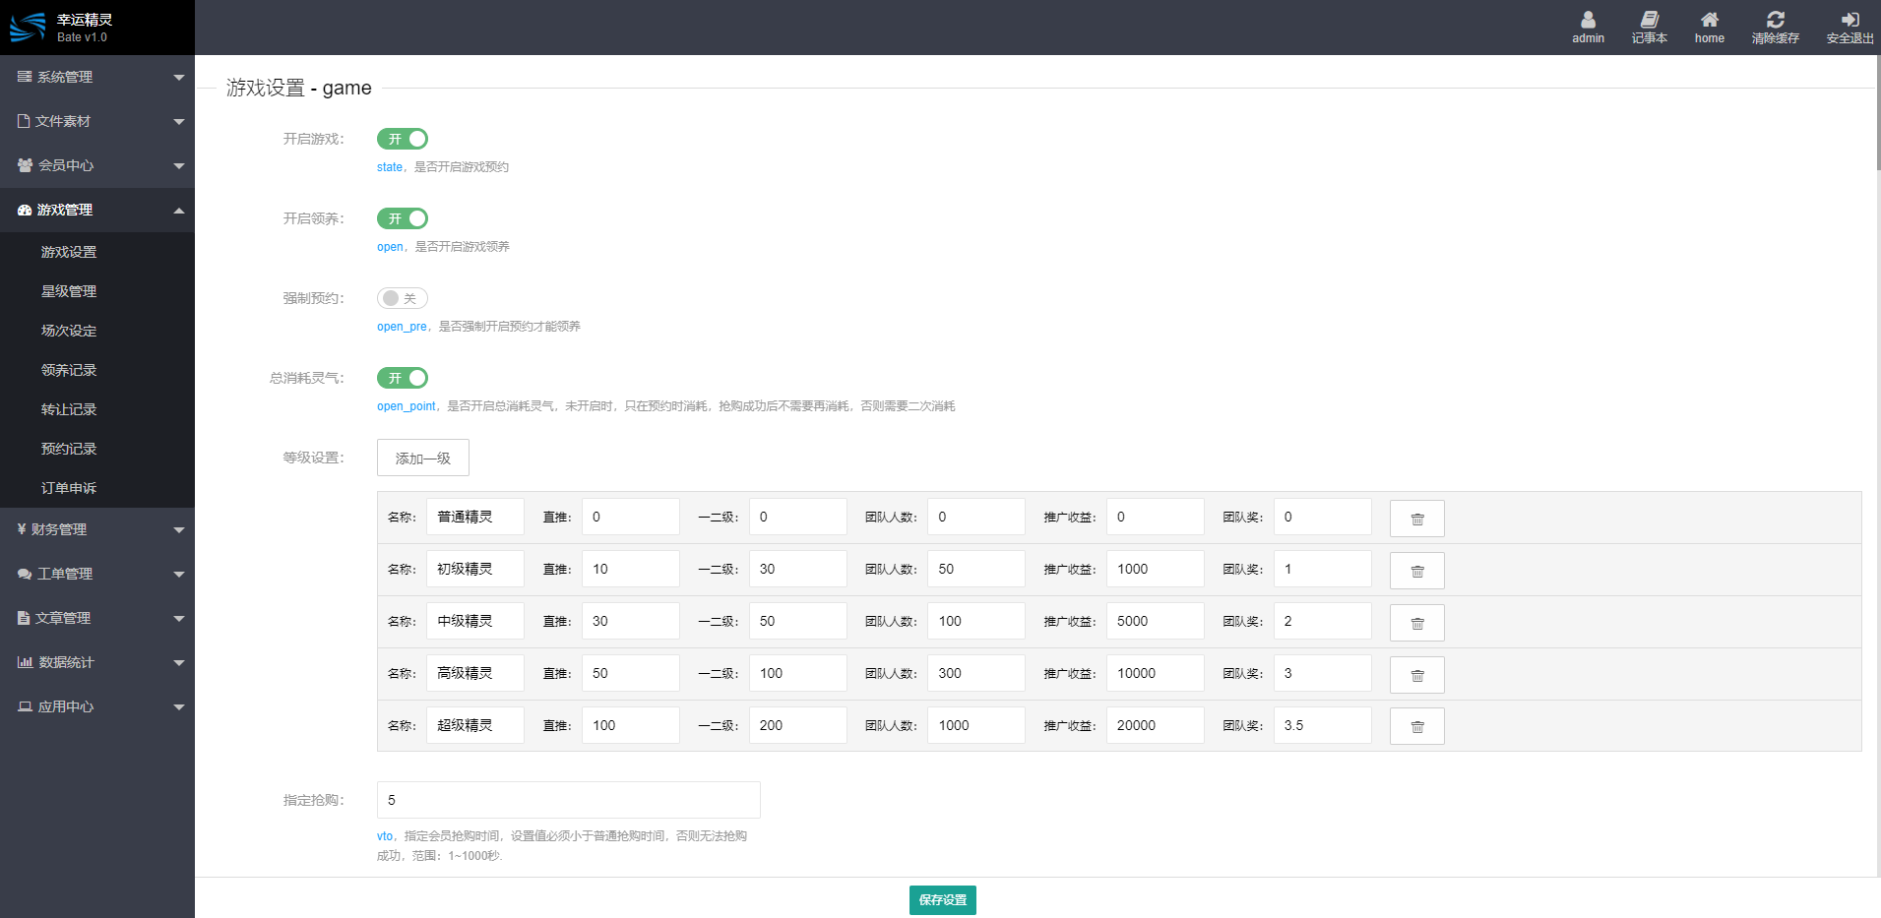The height and width of the screenshot is (918, 1881).
Task: Delete the 超级精灵 level row
Action: point(1416,727)
